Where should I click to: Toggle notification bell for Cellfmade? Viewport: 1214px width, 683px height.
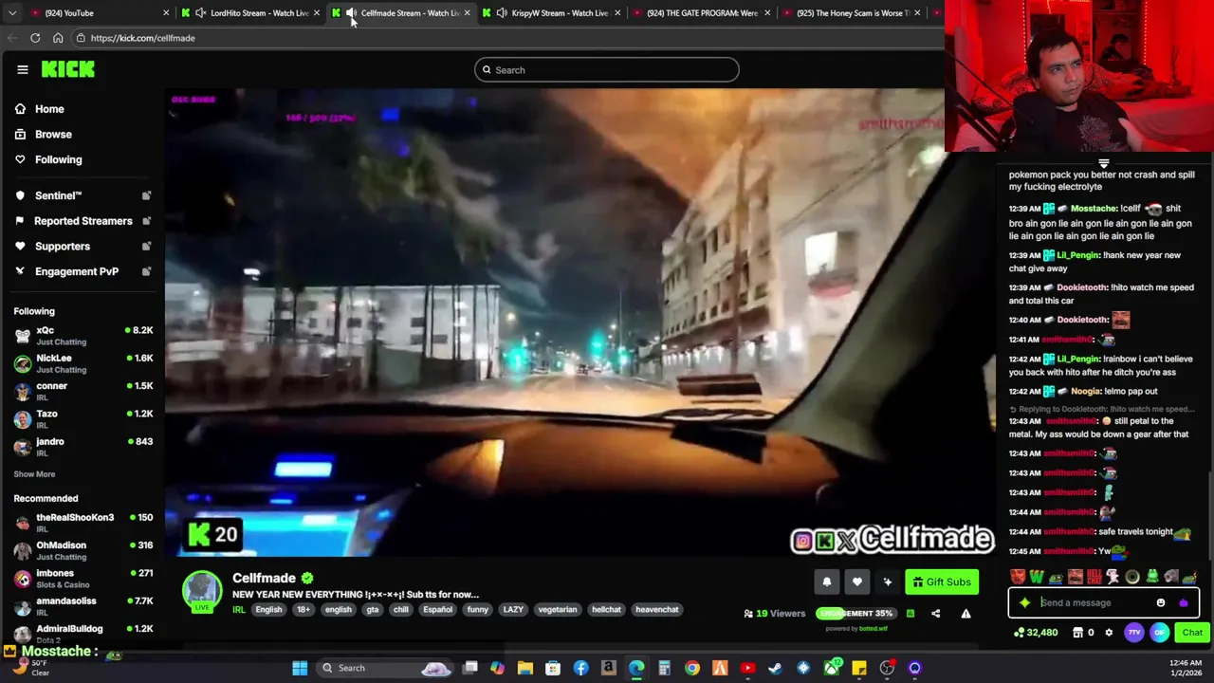(827, 582)
